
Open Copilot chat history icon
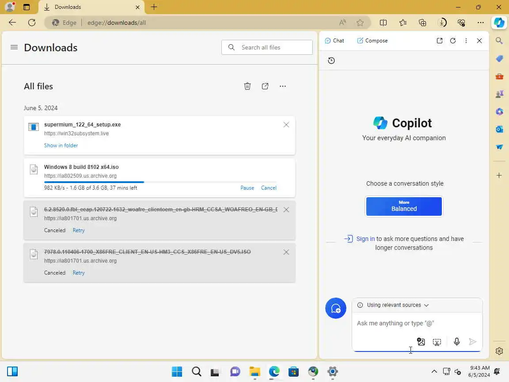point(331,61)
